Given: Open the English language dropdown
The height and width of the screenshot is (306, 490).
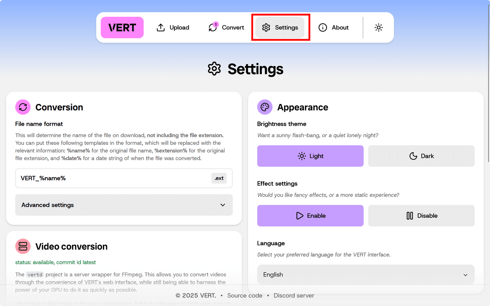Looking at the screenshot, I should tap(365, 275).
